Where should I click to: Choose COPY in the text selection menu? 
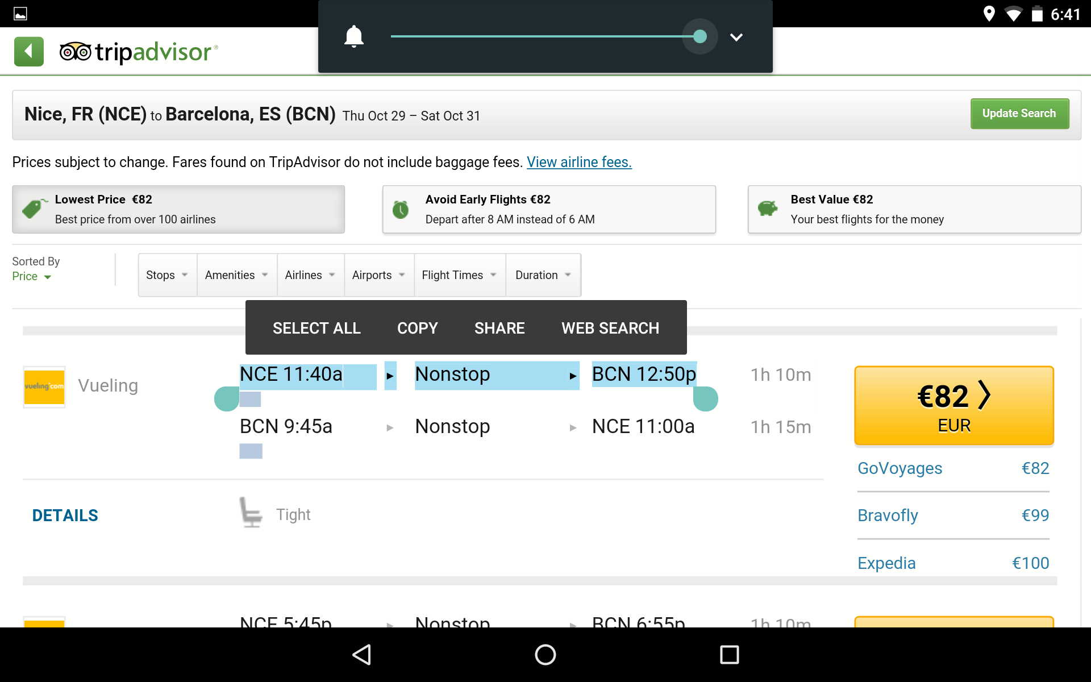(417, 328)
